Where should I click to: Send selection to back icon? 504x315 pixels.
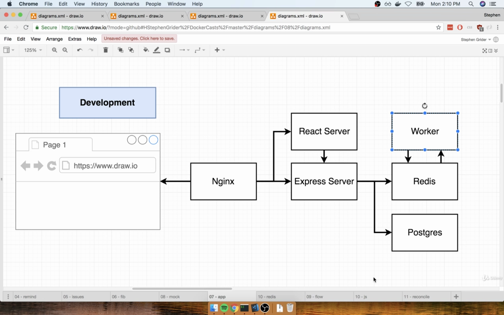131,50
